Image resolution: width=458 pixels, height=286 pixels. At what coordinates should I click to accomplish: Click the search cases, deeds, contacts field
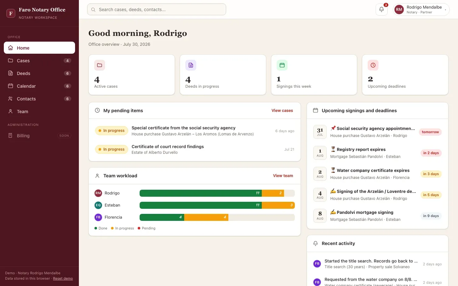coord(156,10)
